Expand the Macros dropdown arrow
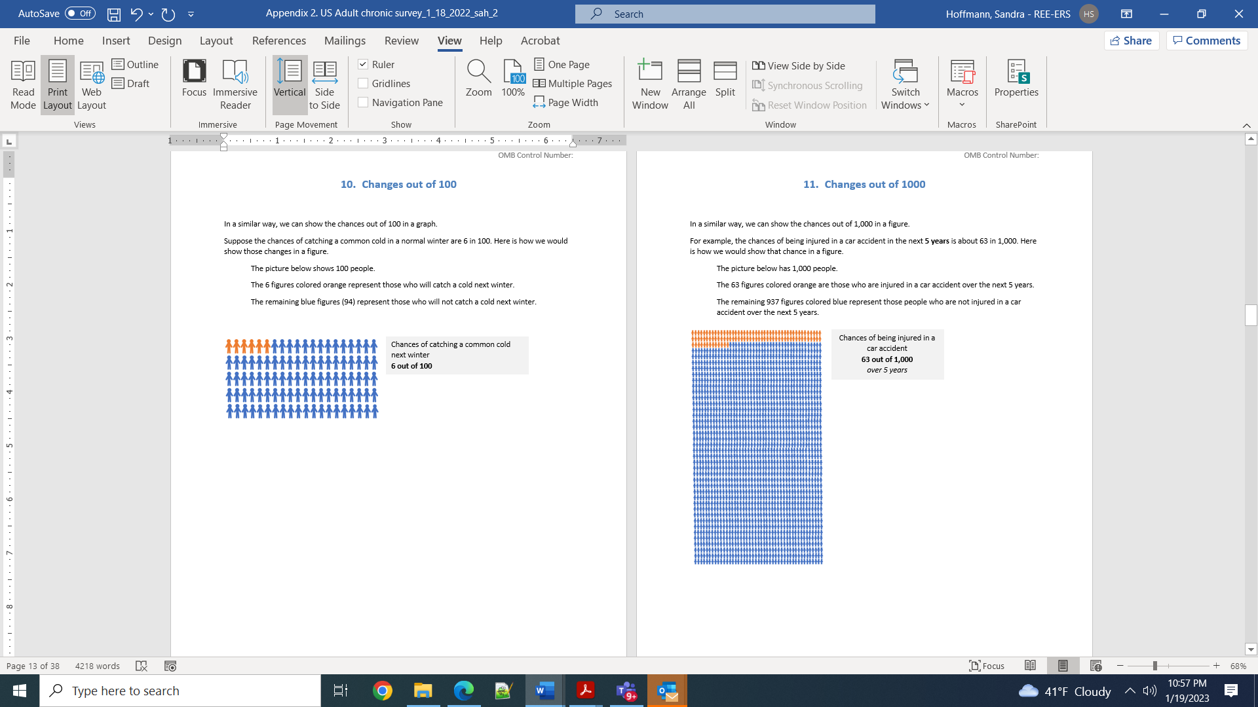1258x707 pixels. click(x=962, y=105)
